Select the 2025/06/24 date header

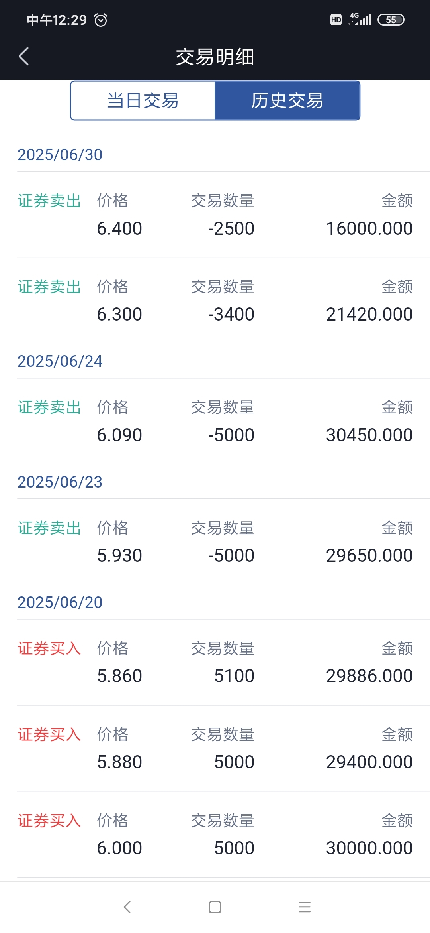pyautogui.click(x=60, y=361)
